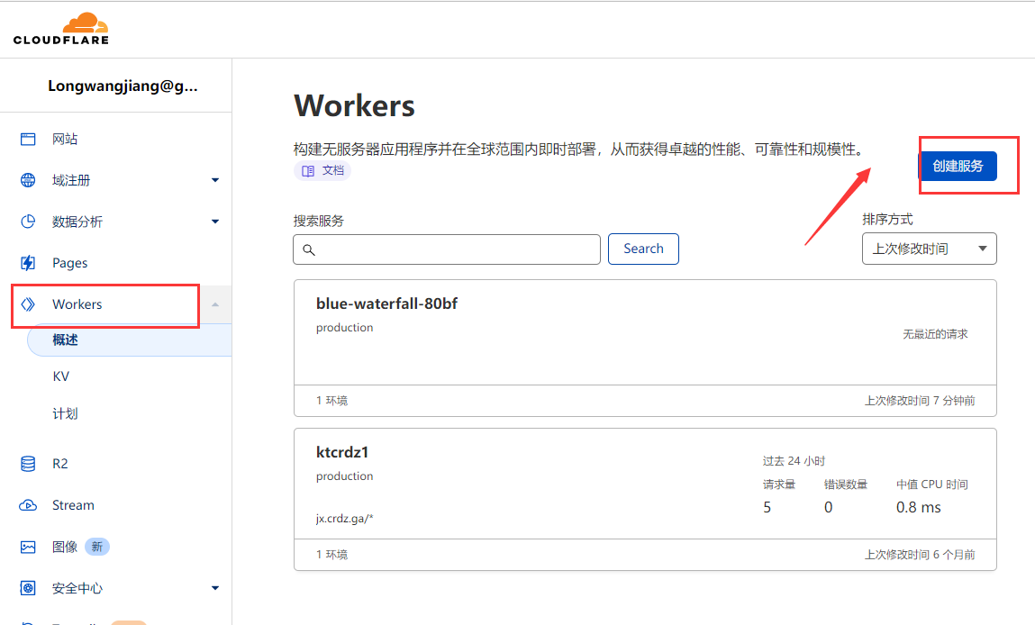Image resolution: width=1035 pixels, height=625 pixels.
Task: Expand the 域注册 sidebar arrow
Action: 214,180
